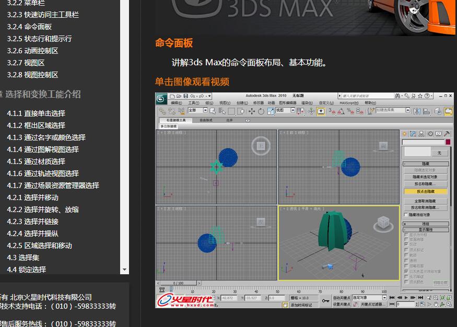Open the 修改器 menu in the 3ds Max menu bar
The image size is (457, 327).
(x=258, y=103)
